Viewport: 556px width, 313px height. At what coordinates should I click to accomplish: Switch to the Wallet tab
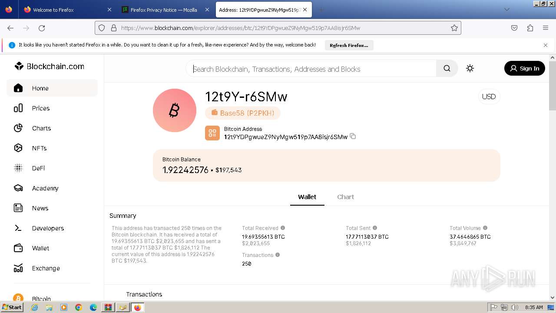click(x=307, y=197)
